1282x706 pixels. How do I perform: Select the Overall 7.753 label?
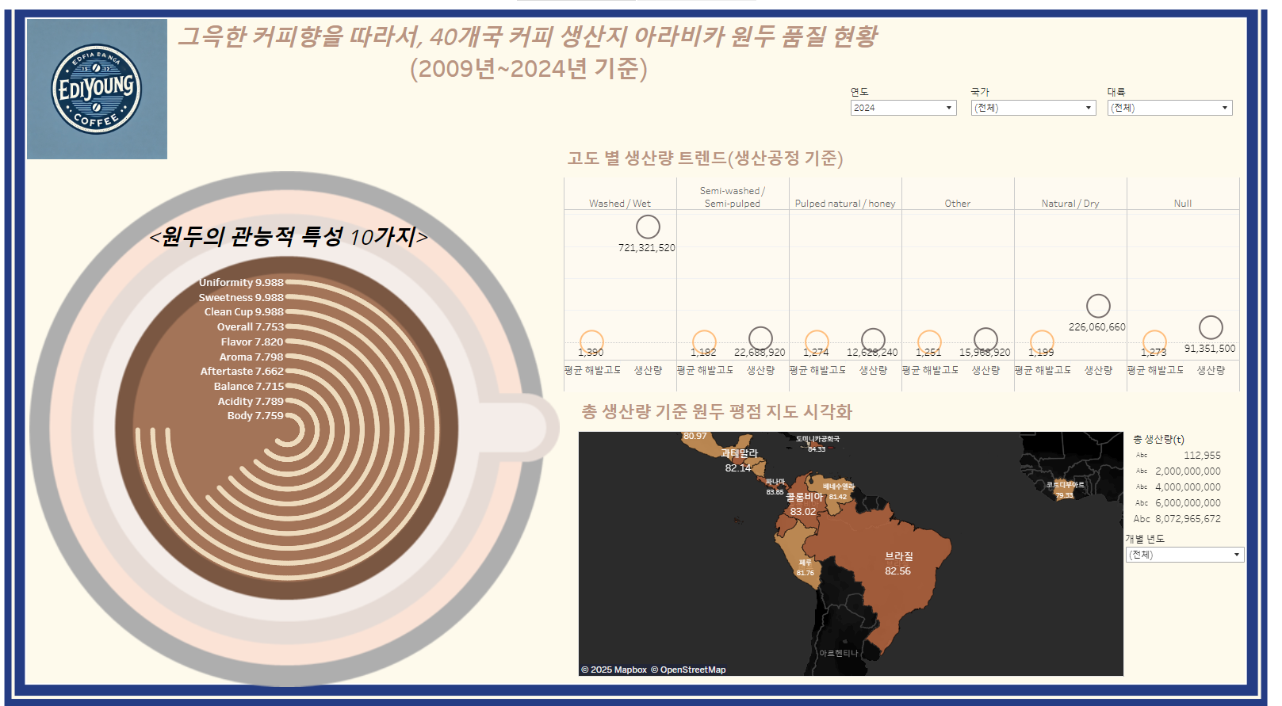[x=250, y=326]
